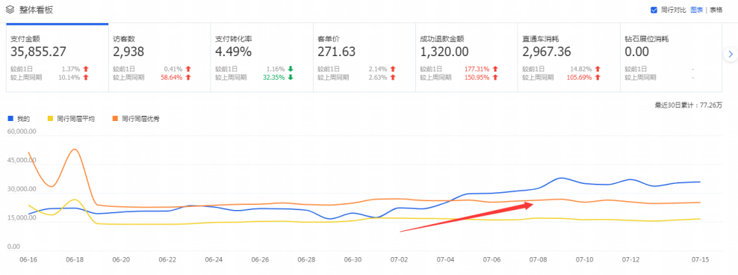This screenshot has height=275, width=738.
Task: Show more metric cards with right chevron
Action: tap(731, 55)
